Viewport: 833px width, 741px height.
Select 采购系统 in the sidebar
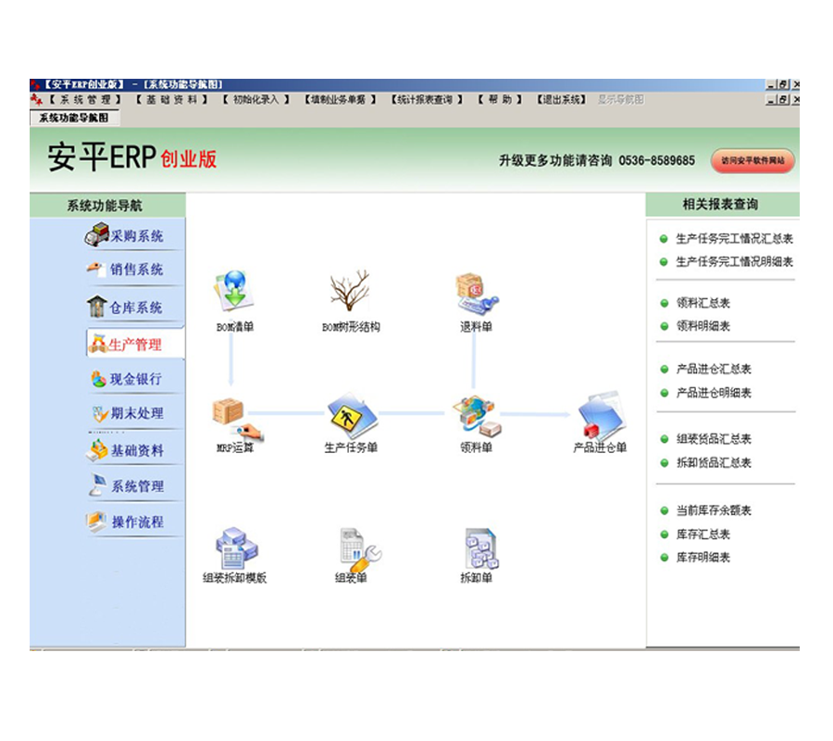pos(124,235)
